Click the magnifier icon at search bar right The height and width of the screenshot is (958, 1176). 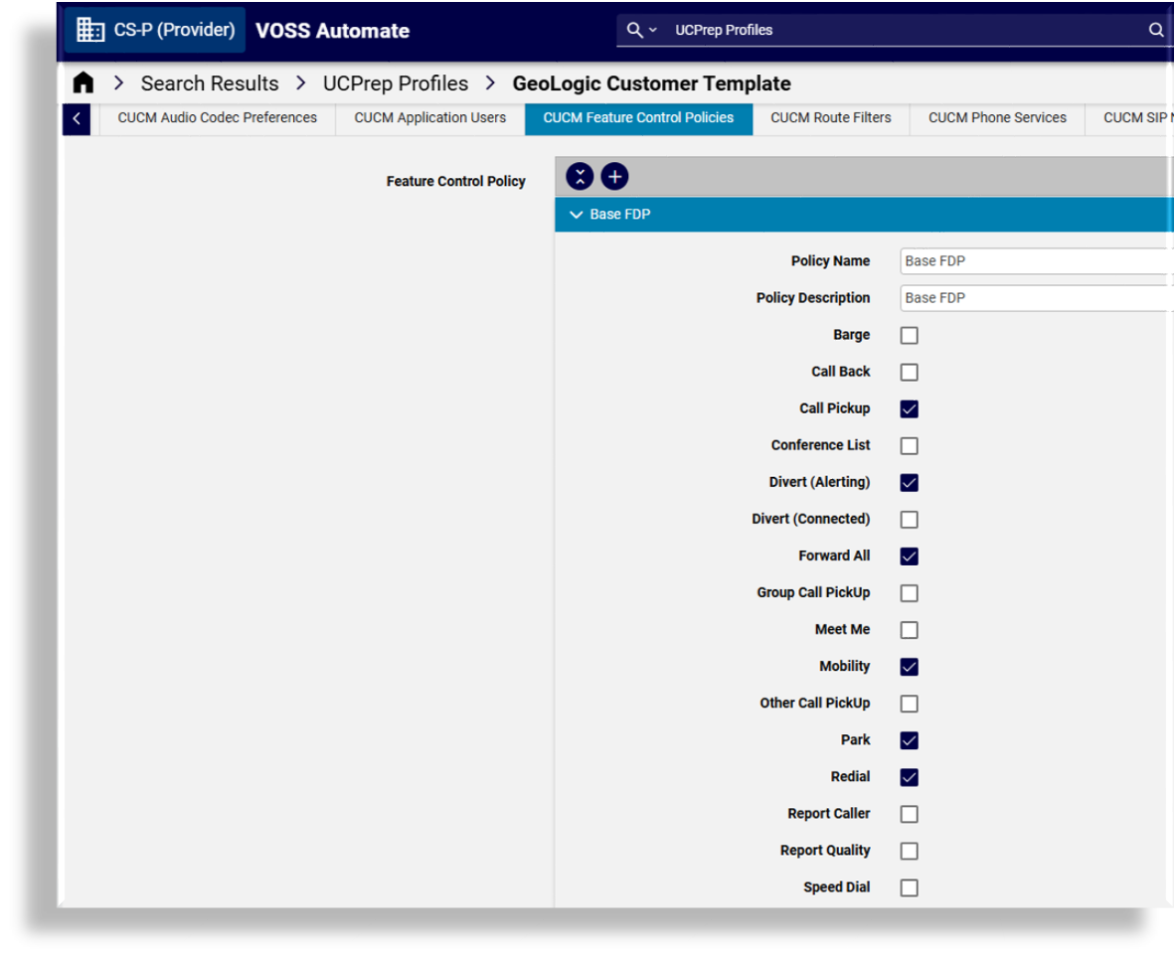[1156, 30]
